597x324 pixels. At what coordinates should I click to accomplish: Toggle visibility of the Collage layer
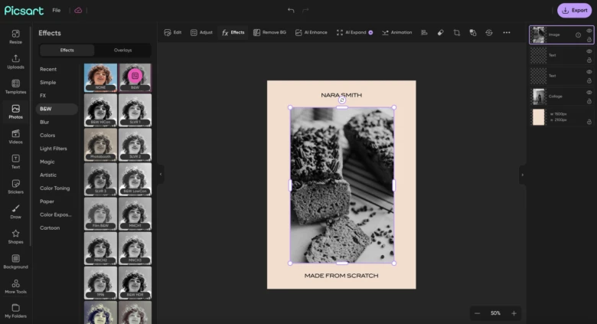[589, 93]
